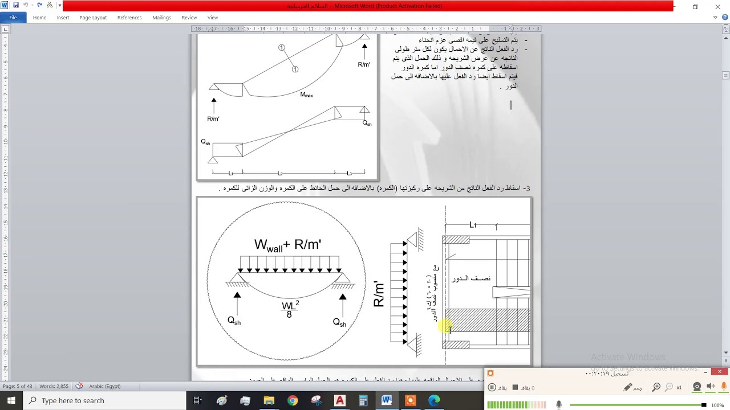Click the hierarchy diagram quick access icon
730x410 pixels.
click(50, 6)
